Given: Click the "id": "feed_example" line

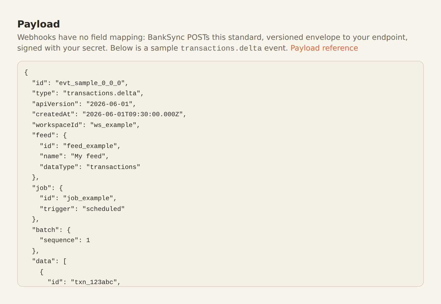Looking at the screenshot, I should point(80,146).
